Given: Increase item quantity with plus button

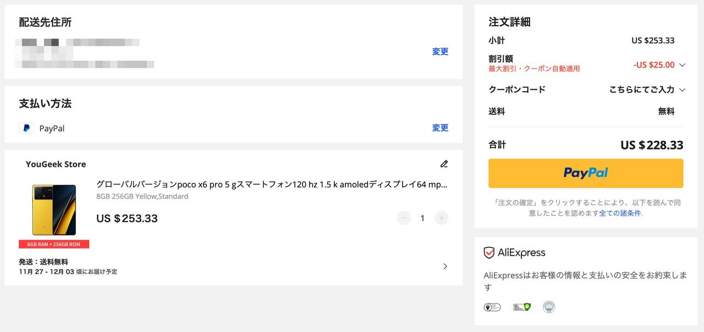Looking at the screenshot, I should 441,218.
